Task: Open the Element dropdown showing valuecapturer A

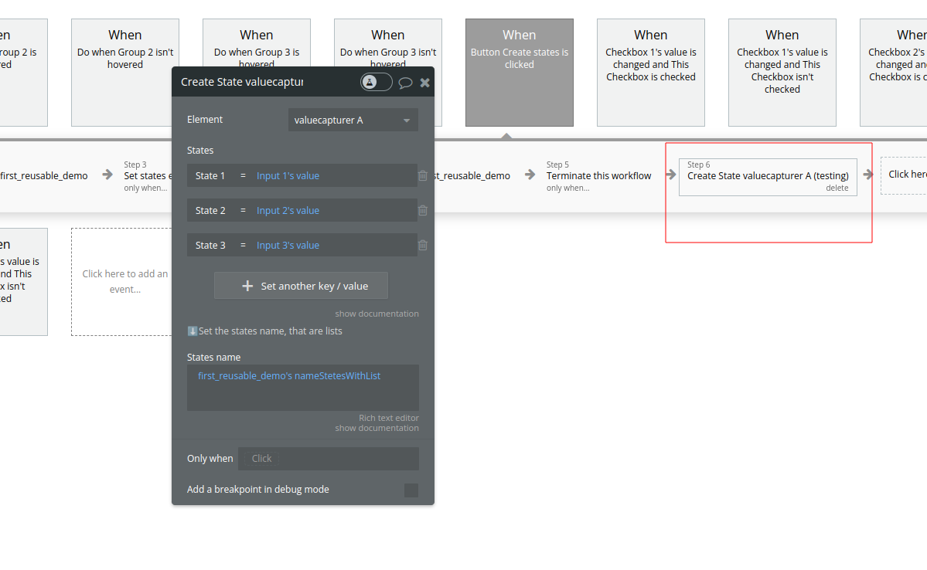Action: coord(353,120)
